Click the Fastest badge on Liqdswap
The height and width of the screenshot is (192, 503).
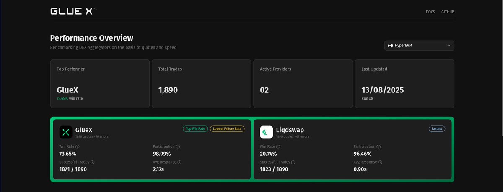pyautogui.click(x=437, y=129)
